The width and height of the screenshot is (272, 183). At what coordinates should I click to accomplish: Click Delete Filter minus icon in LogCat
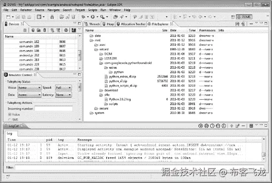[243, 126]
